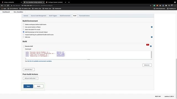Enable Inspect build log for published Gradle build scans
The height and width of the screenshot is (99, 177).
click(x=24, y=35)
